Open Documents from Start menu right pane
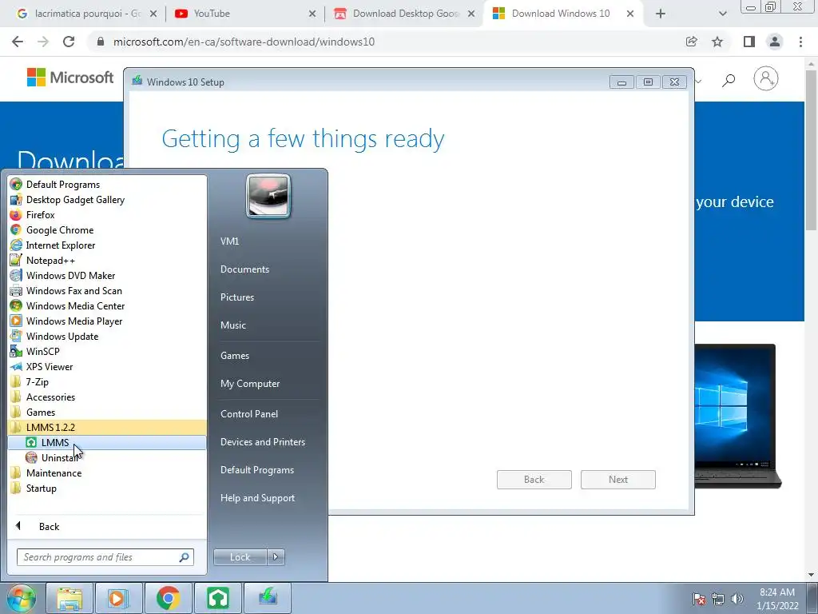Viewport: 818px width, 614px height. point(244,269)
